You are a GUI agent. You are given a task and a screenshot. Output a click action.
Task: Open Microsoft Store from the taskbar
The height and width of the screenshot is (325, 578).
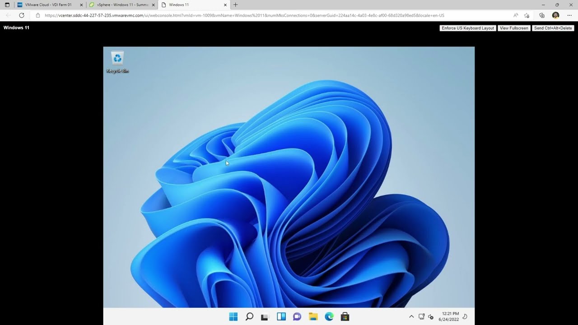click(x=345, y=316)
